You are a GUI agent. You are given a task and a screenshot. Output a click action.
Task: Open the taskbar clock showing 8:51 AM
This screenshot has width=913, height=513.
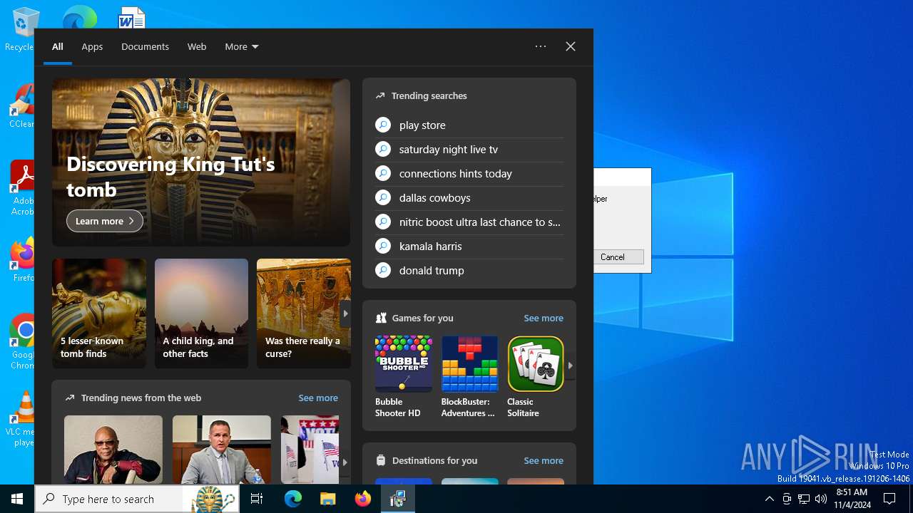coord(852,499)
